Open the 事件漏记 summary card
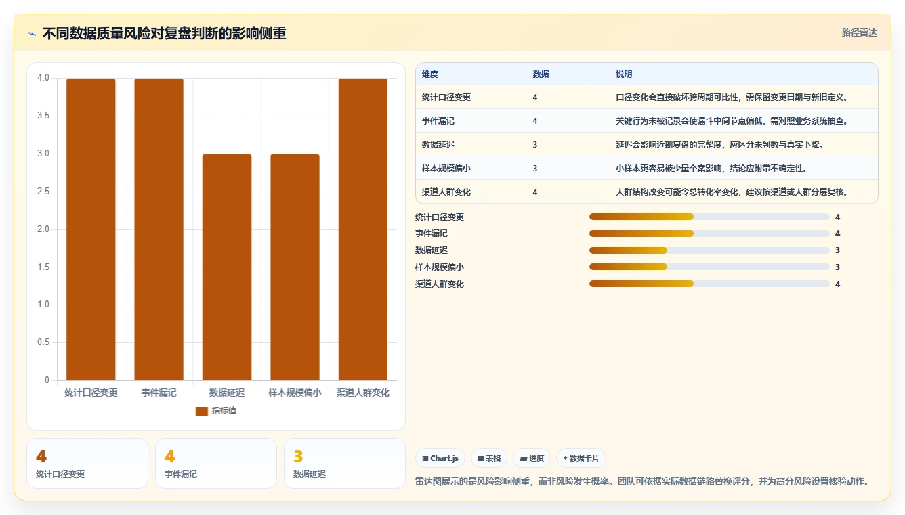Screen dimensions: 905x515 pyautogui.click(x=216, y=463)
